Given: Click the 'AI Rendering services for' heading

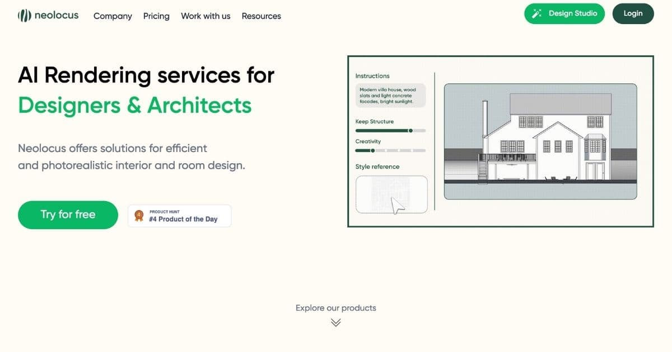Looking at the screenshot, I should pyautogui.click(x=146, y=74).
